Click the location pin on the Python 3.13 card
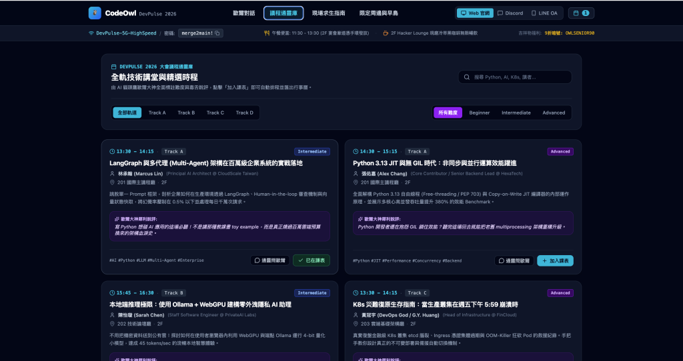 pyautogui.click(x=356, y=182)
